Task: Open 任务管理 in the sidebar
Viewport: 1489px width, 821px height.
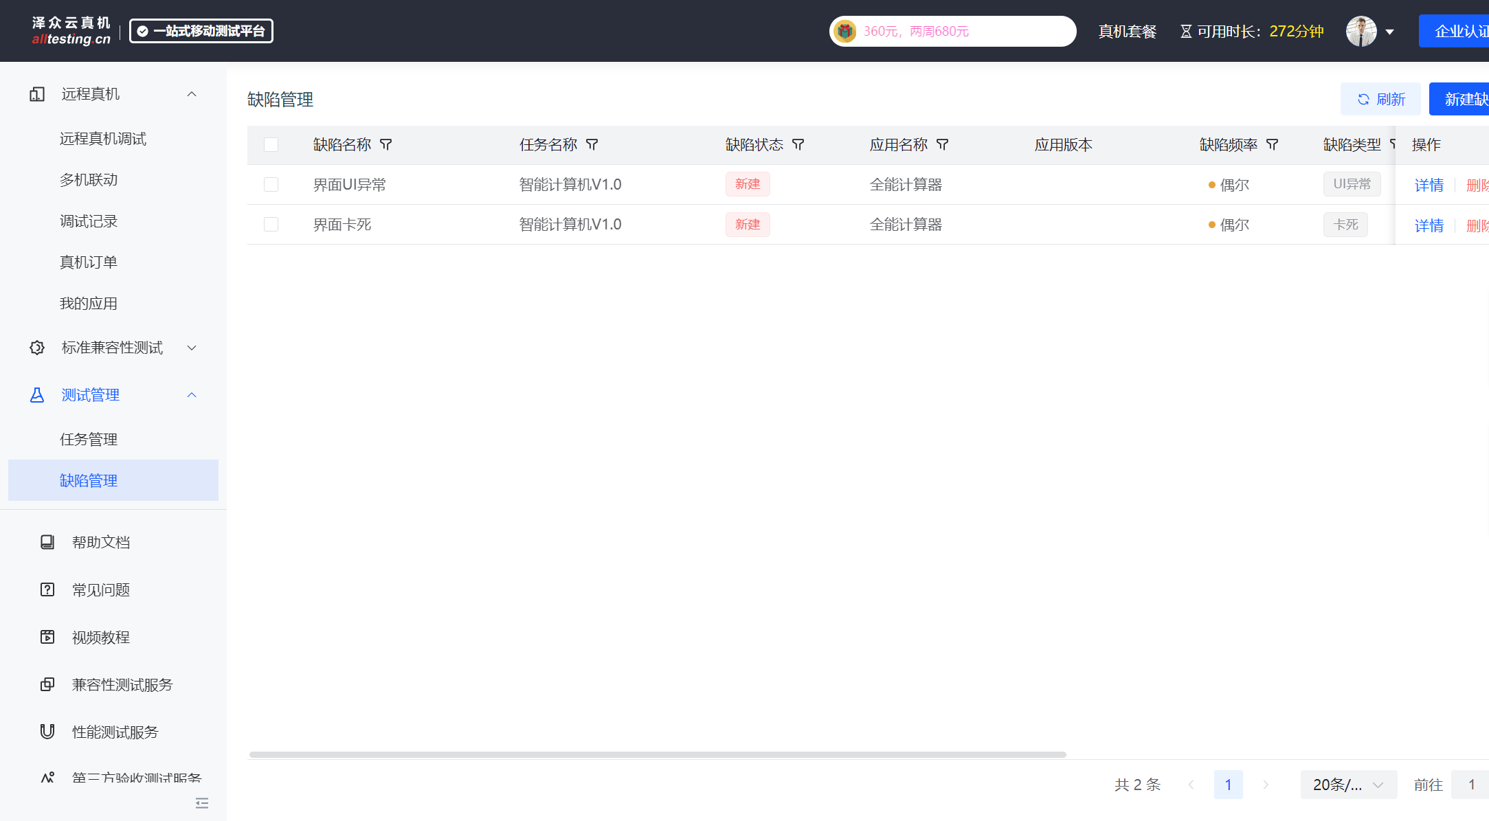Action: [89, 439]
